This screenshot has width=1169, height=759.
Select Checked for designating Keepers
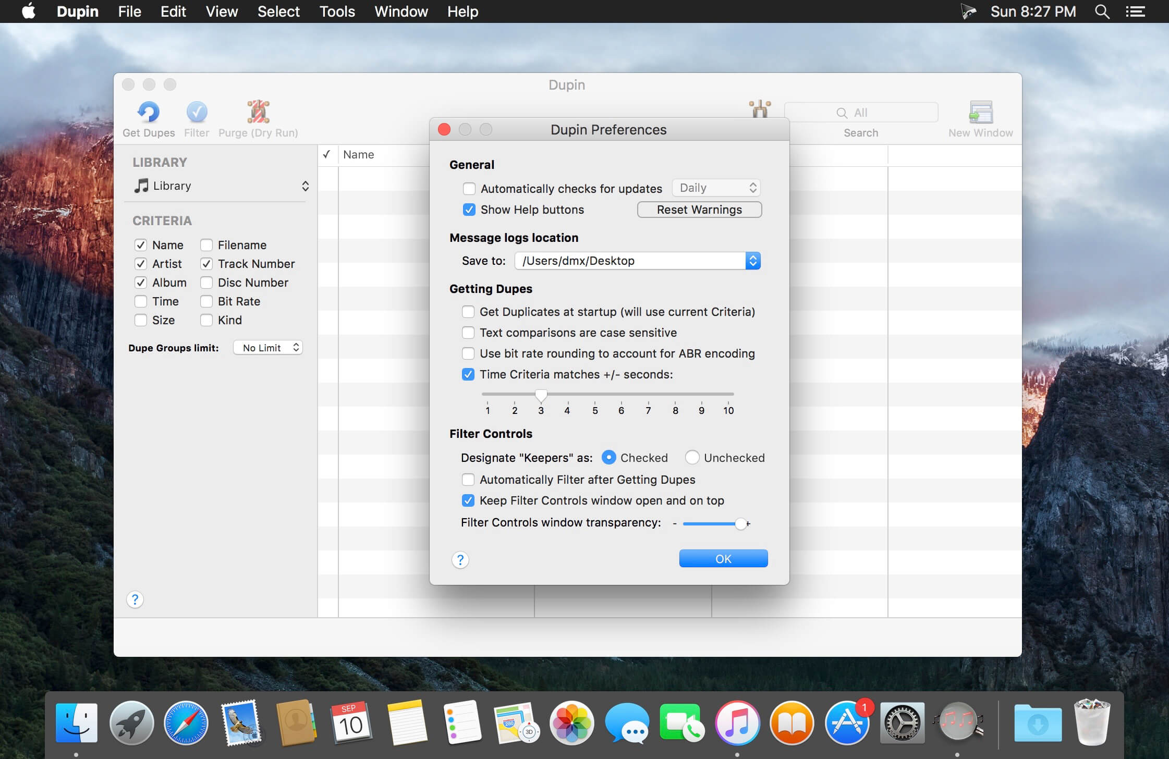coord(608,457)
